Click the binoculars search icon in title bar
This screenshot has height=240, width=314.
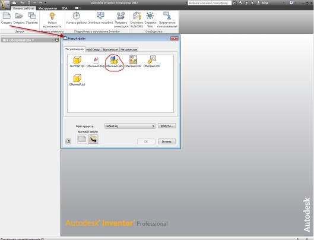[x=234, y=3]
